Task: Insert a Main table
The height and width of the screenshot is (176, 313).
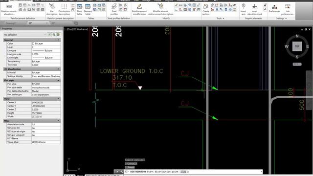Action: coord(79,9)
